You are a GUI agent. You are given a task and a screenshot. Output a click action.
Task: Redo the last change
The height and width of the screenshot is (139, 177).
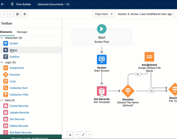10,14
